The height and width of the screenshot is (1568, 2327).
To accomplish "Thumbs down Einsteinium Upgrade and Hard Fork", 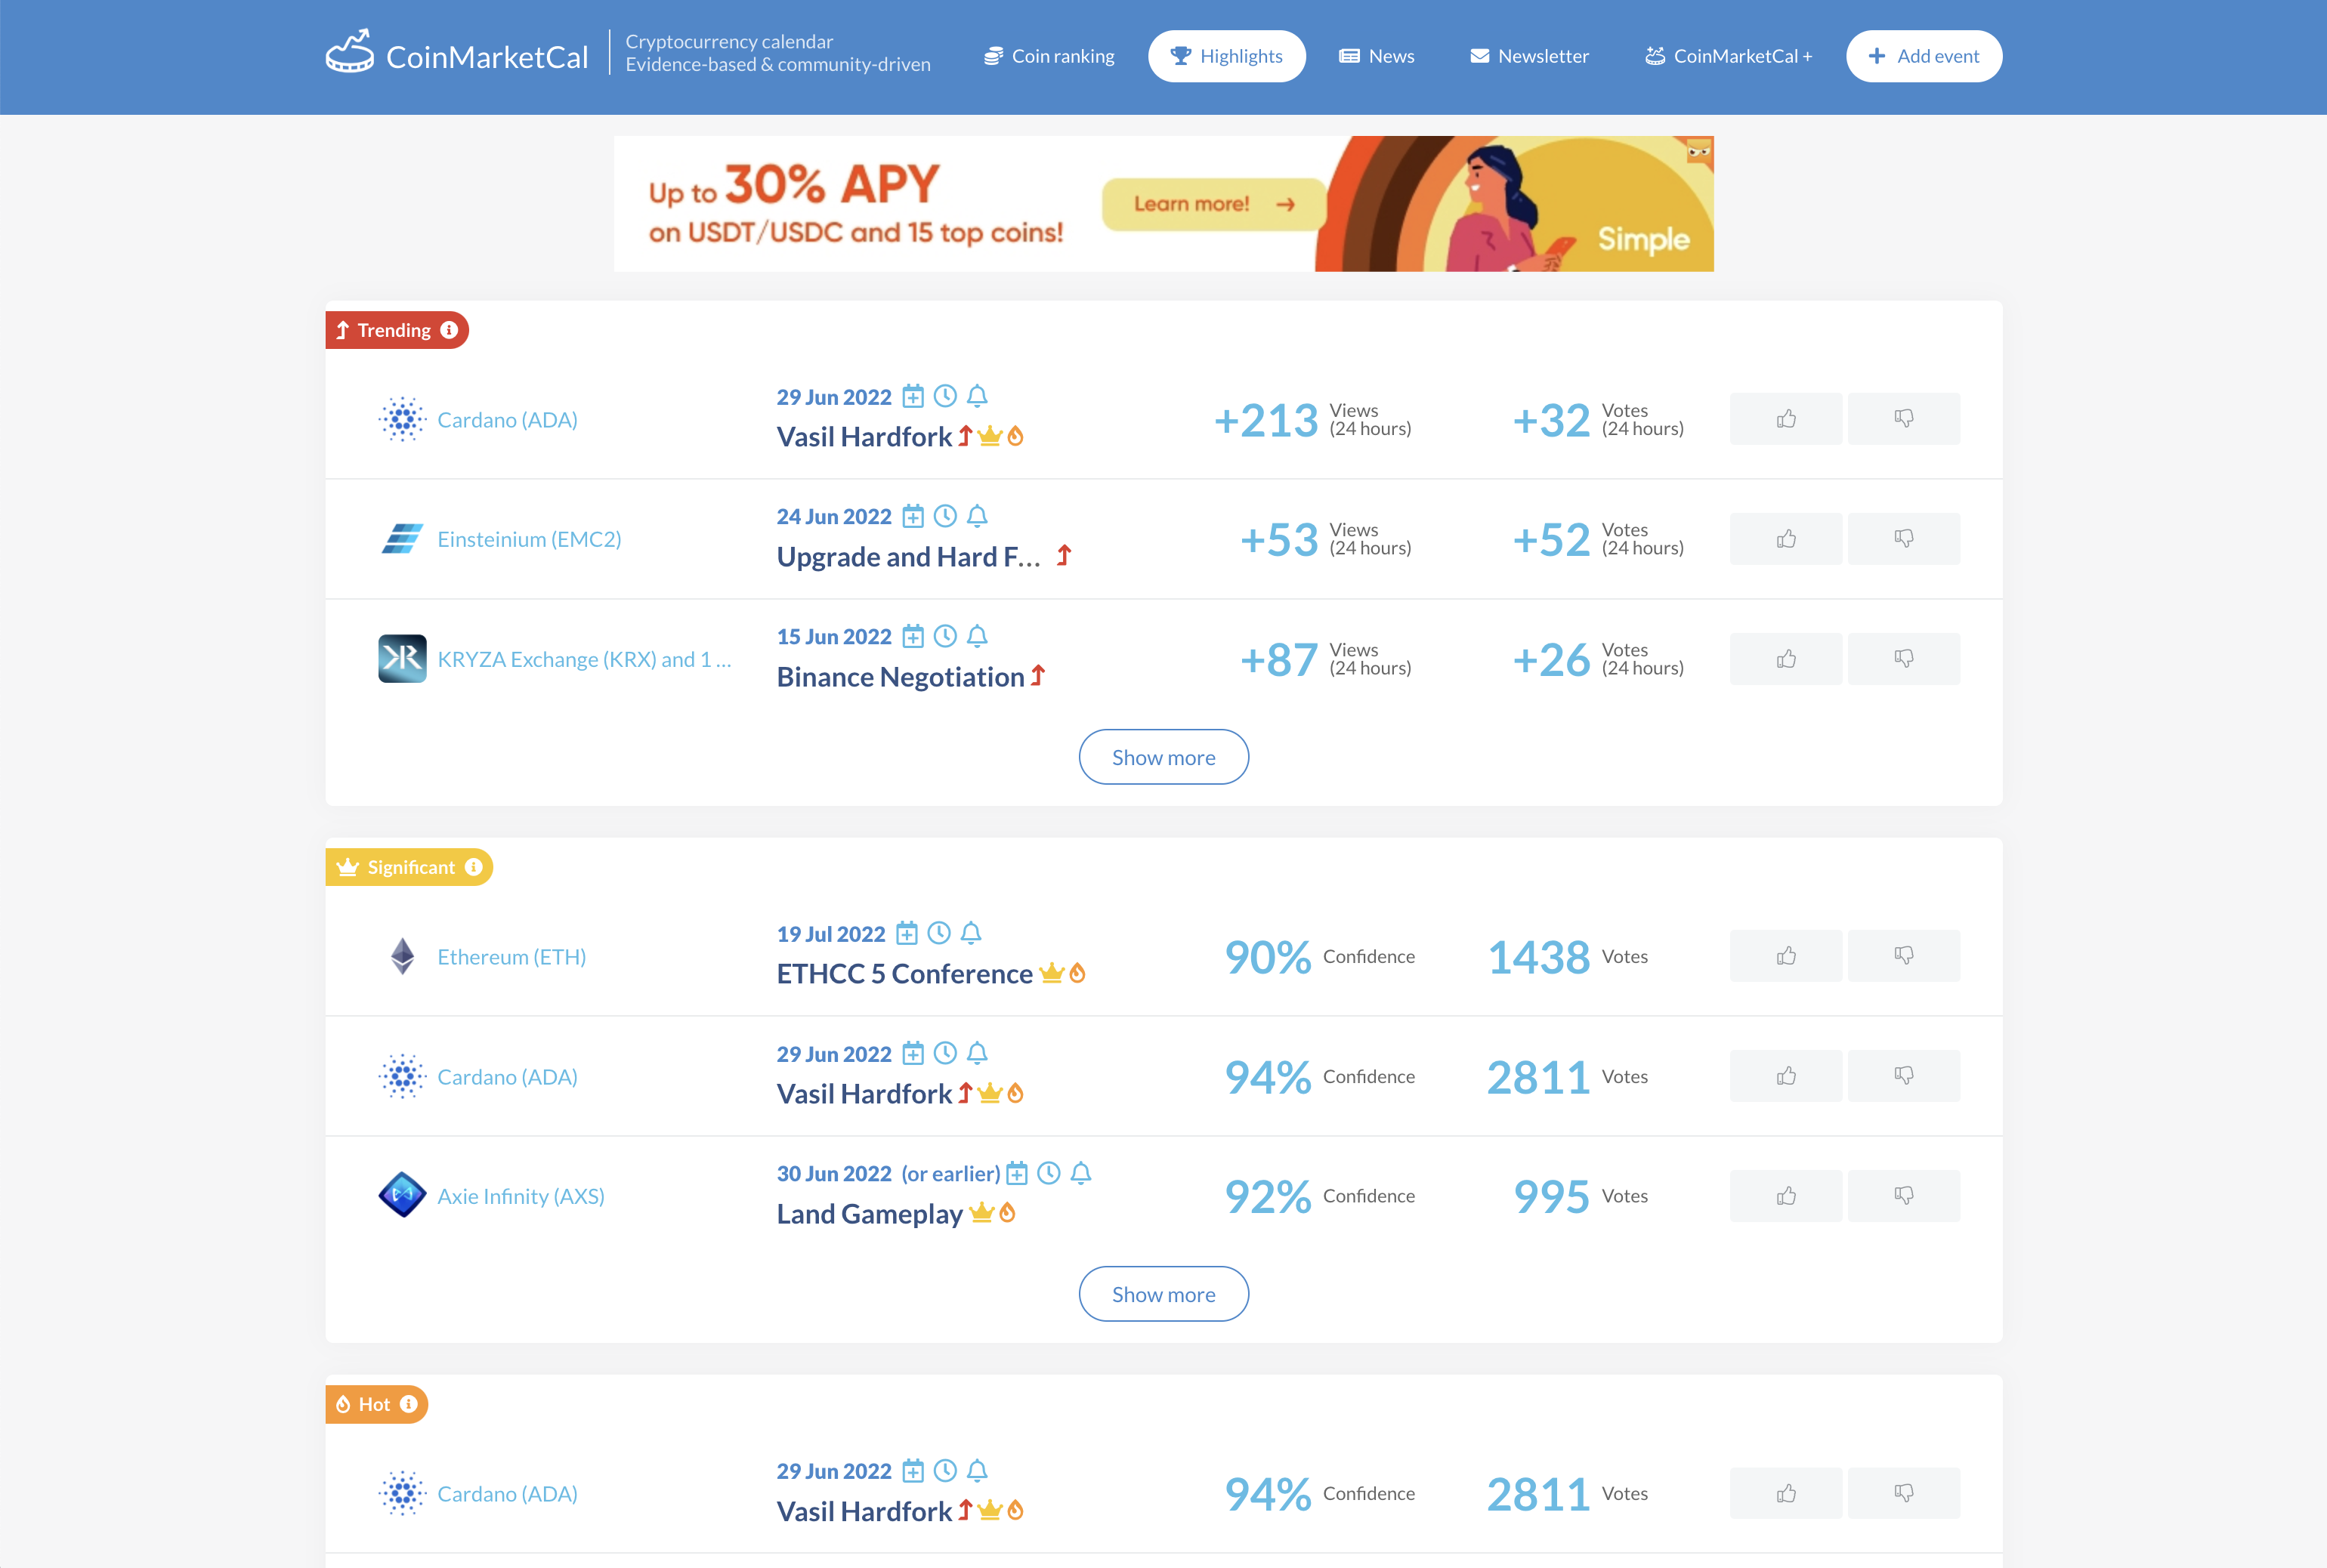I will tap(1904, 539).
